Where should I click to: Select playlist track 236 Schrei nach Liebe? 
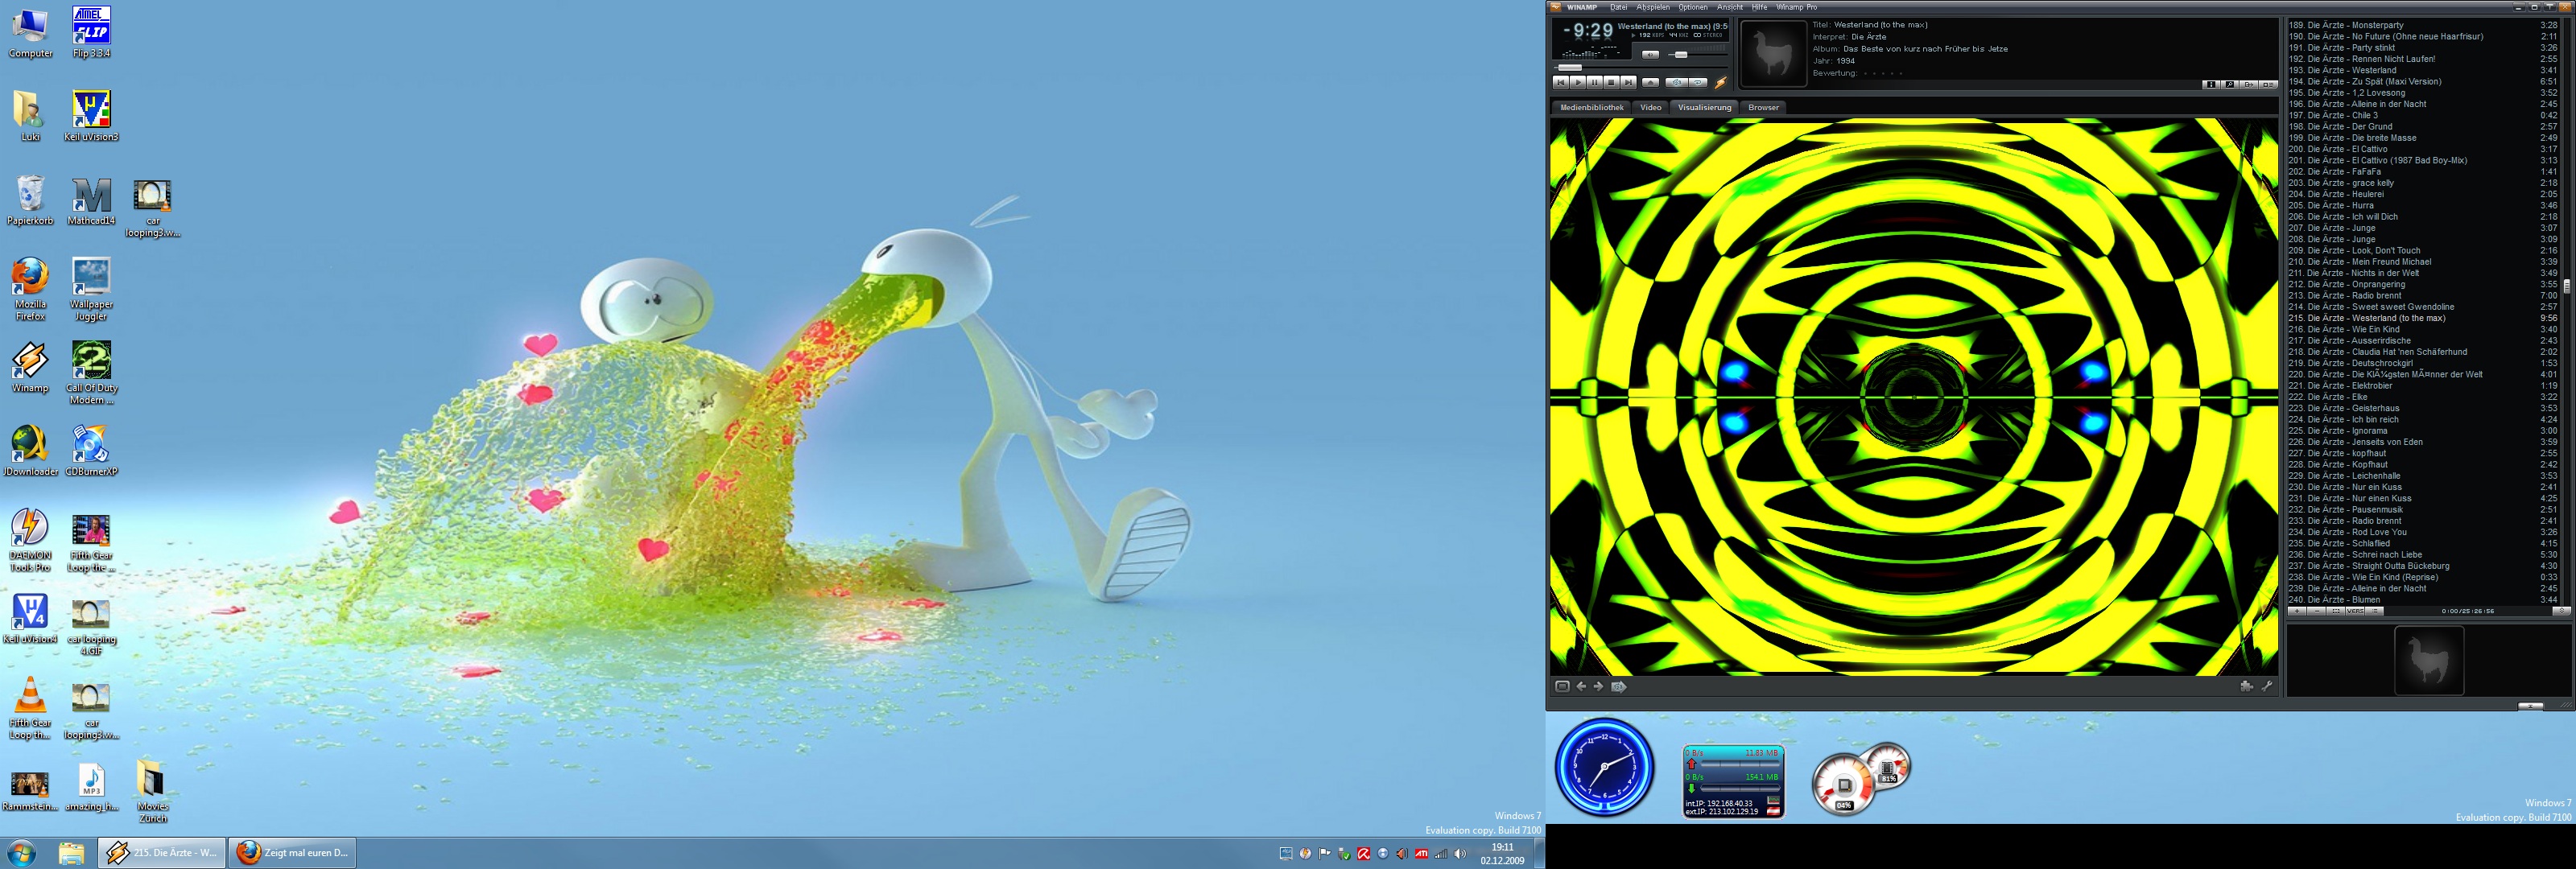[x=2423, y=554]
